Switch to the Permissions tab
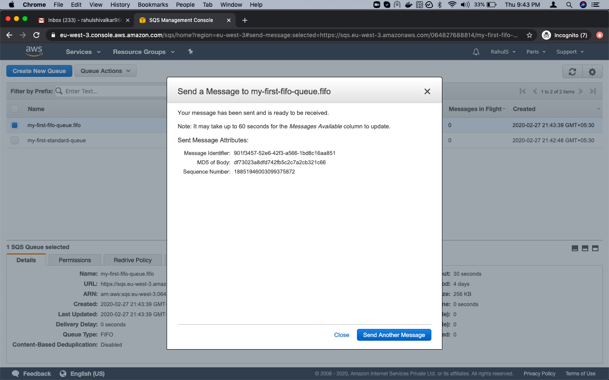 [x=74, y=260]
